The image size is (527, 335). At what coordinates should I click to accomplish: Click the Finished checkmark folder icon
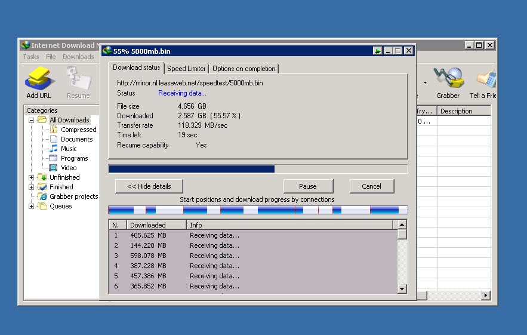(42, 187)
